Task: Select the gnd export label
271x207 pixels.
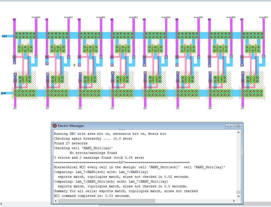Action: [3, 93]
